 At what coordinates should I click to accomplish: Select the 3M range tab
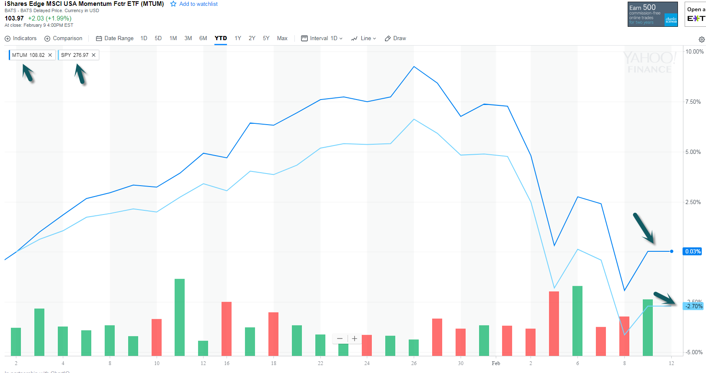[188, 38]
